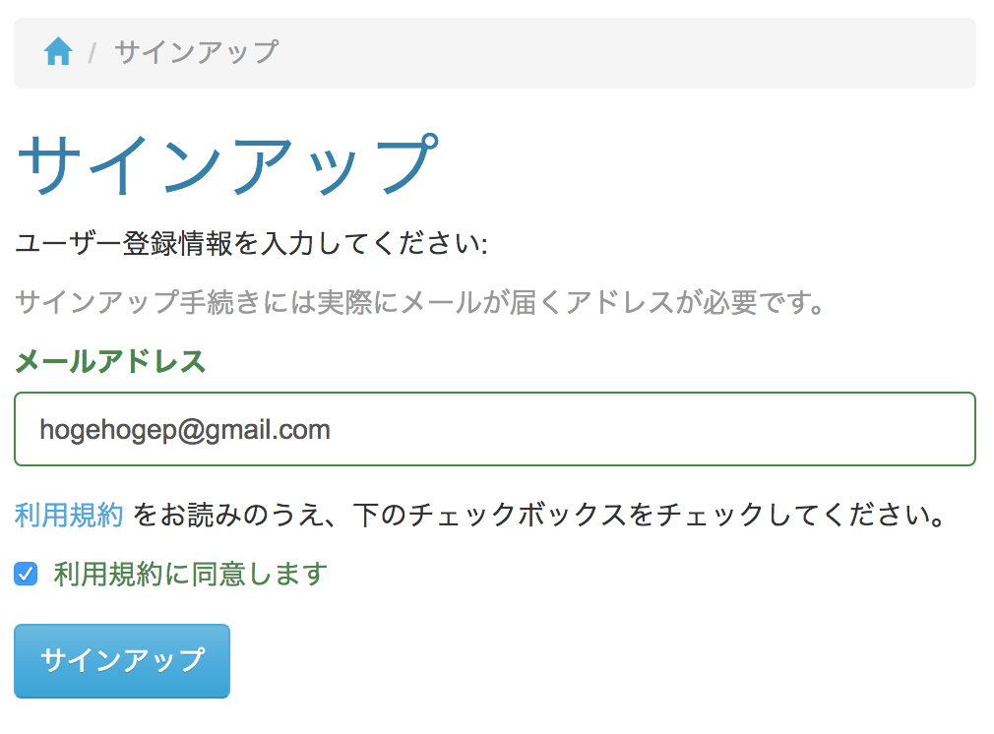The image size is (994, 734).
Task: Open the 利用規約 terms link
Action: (x=69, y=515)
